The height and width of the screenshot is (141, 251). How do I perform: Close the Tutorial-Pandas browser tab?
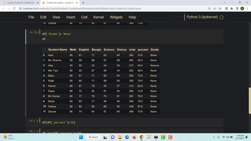[x=38, y=3]
